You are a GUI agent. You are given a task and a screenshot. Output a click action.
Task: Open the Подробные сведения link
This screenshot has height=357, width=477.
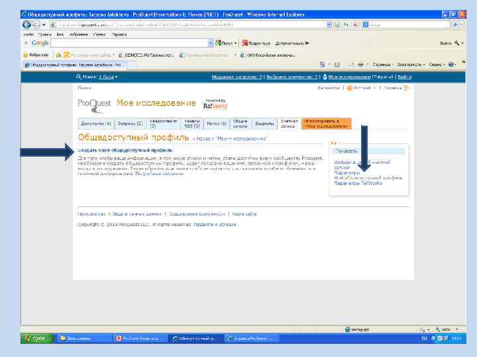point(159,174)
